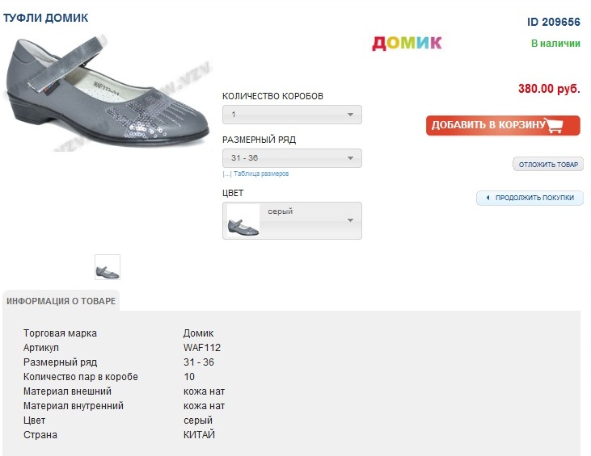The image size is (591, 456).
Task: Click the 380.00 руб. price
Action: pos(549,89)
